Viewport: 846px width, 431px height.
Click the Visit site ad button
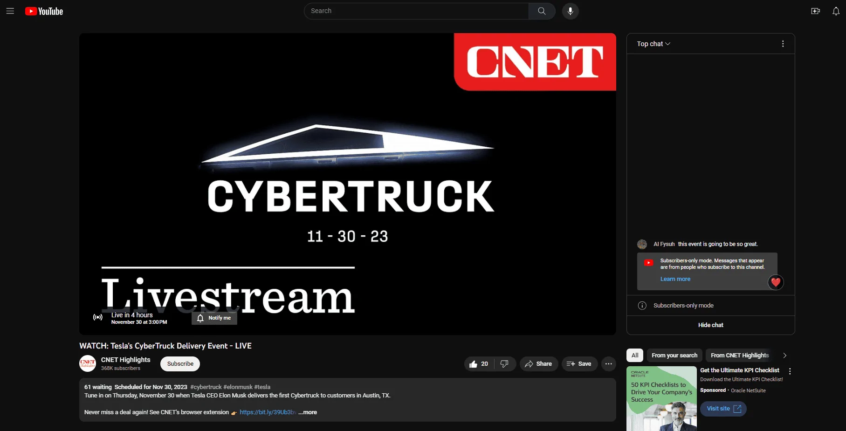pyautogui.click(x=723, y=409)
